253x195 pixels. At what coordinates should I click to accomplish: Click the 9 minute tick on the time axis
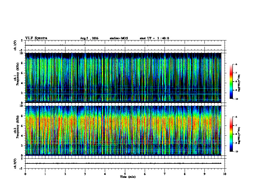click(x=204, y=174)
